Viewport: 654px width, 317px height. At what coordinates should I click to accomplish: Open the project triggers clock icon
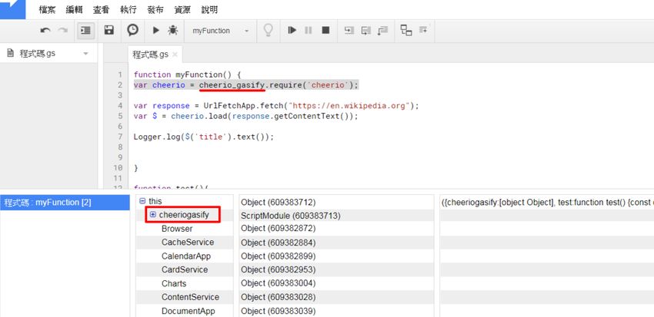pos(132,30)
